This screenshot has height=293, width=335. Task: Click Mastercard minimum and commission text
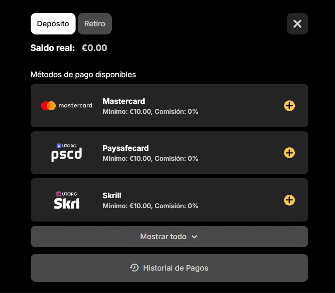coord(150,112)
